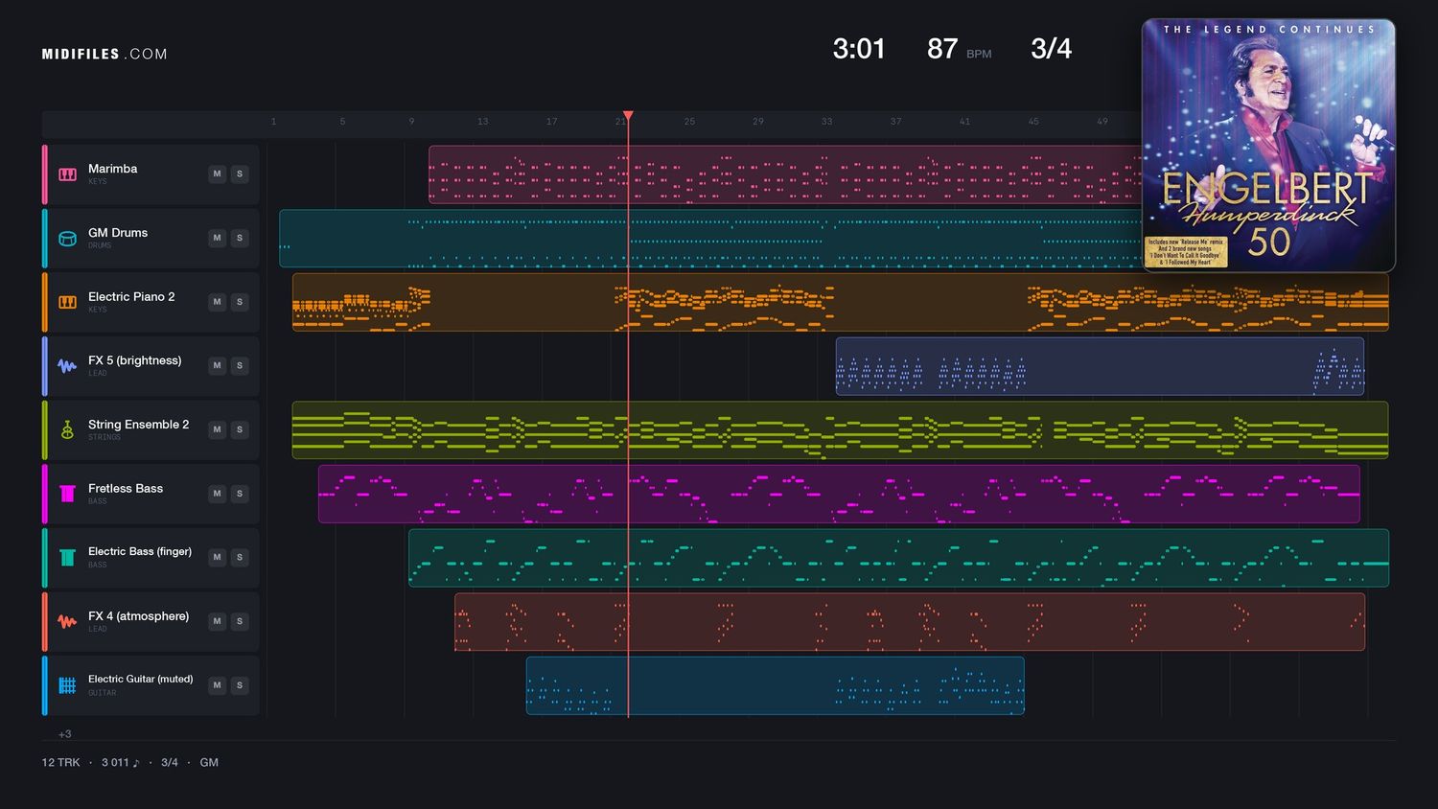
Task: Click the 3/4 entry in status bar
Action: click(x=170, y=763)
